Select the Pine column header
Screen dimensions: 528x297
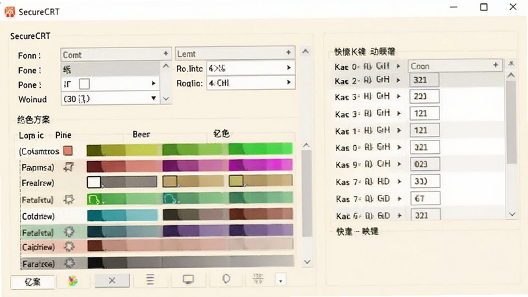point(63,135)
